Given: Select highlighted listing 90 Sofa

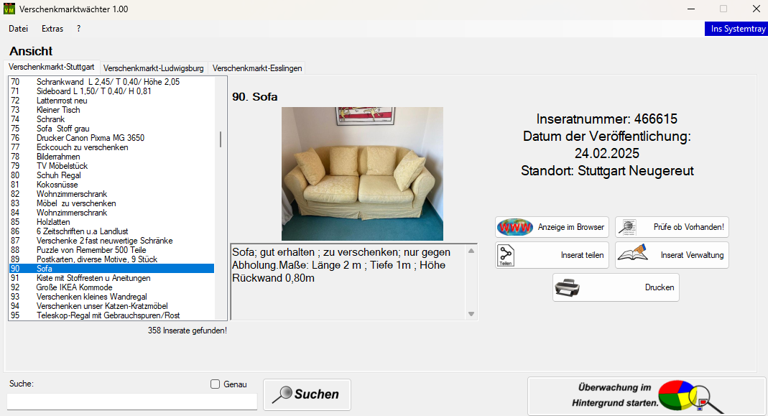Looking at the screenshot, I should pos(111,268).
